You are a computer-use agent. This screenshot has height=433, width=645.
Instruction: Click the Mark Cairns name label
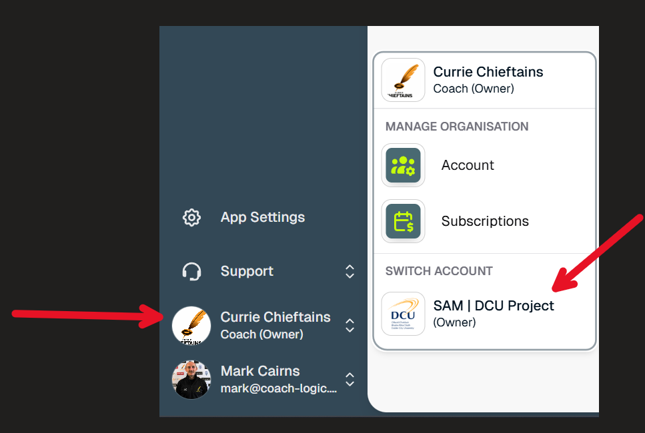pos(260,371)
